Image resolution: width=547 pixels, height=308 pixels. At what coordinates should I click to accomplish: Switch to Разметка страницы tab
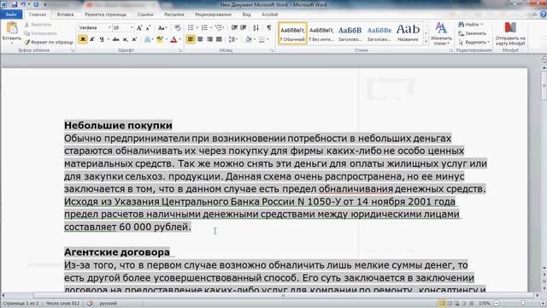click(x=106, y=15)
